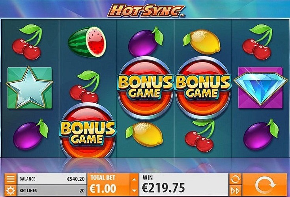The height and width of the screenshot is (197, 290).
Task: Click the Hot Sync title logo
Action: click(x=146, y=10)
